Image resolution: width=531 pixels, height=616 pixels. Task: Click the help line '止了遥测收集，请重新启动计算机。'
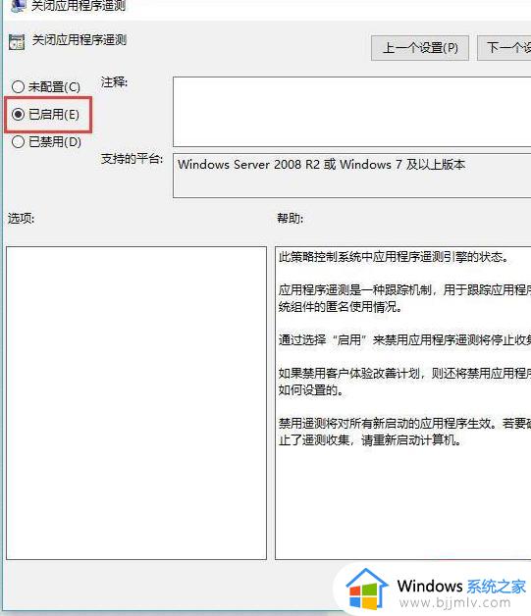coord(369,440)
